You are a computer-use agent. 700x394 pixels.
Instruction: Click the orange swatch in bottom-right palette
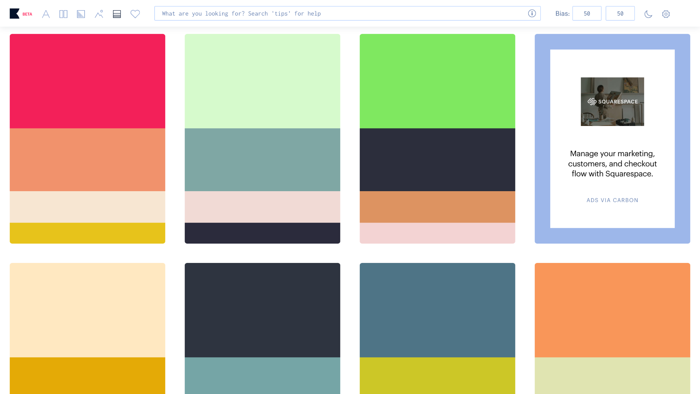[x=612, y=310]
